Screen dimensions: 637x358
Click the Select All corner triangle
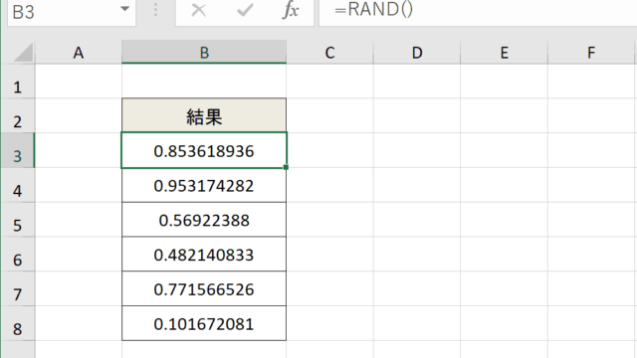[24, 53]
